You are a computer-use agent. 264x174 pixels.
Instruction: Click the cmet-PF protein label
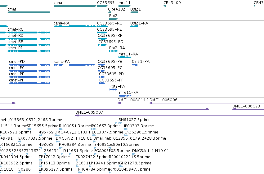point(16,80)
